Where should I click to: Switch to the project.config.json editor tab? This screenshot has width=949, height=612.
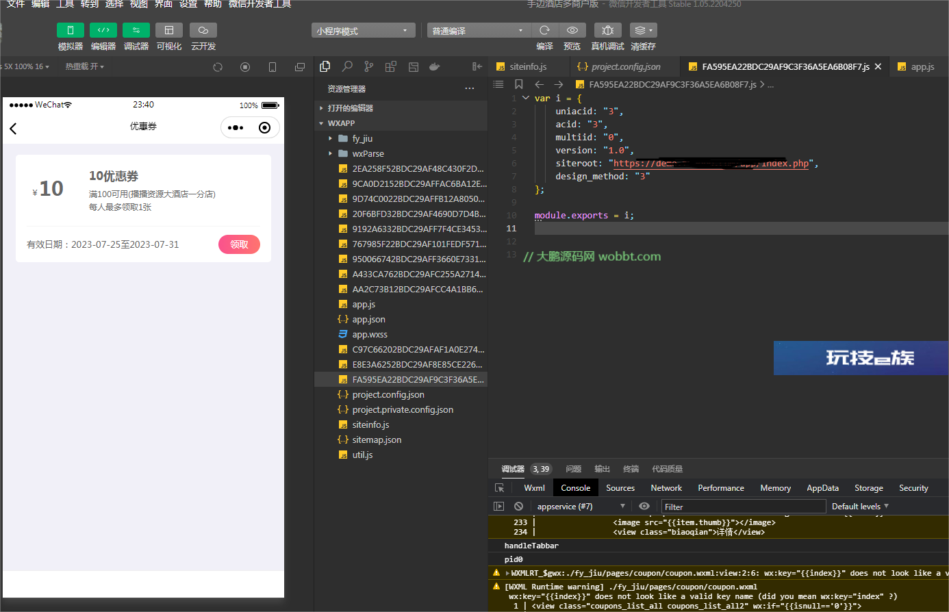625,66
